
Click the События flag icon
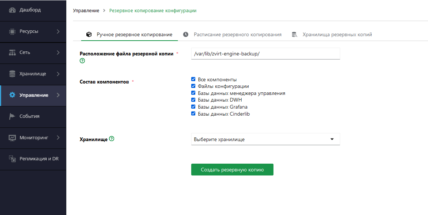pyautogui.click(x=12, y=116)
